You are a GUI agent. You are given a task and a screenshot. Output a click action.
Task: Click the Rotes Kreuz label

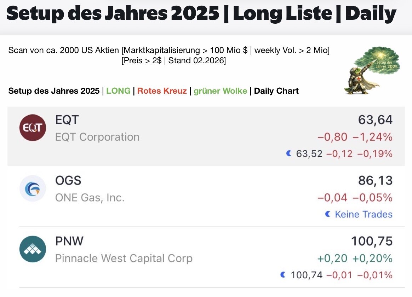coord(162,91)
